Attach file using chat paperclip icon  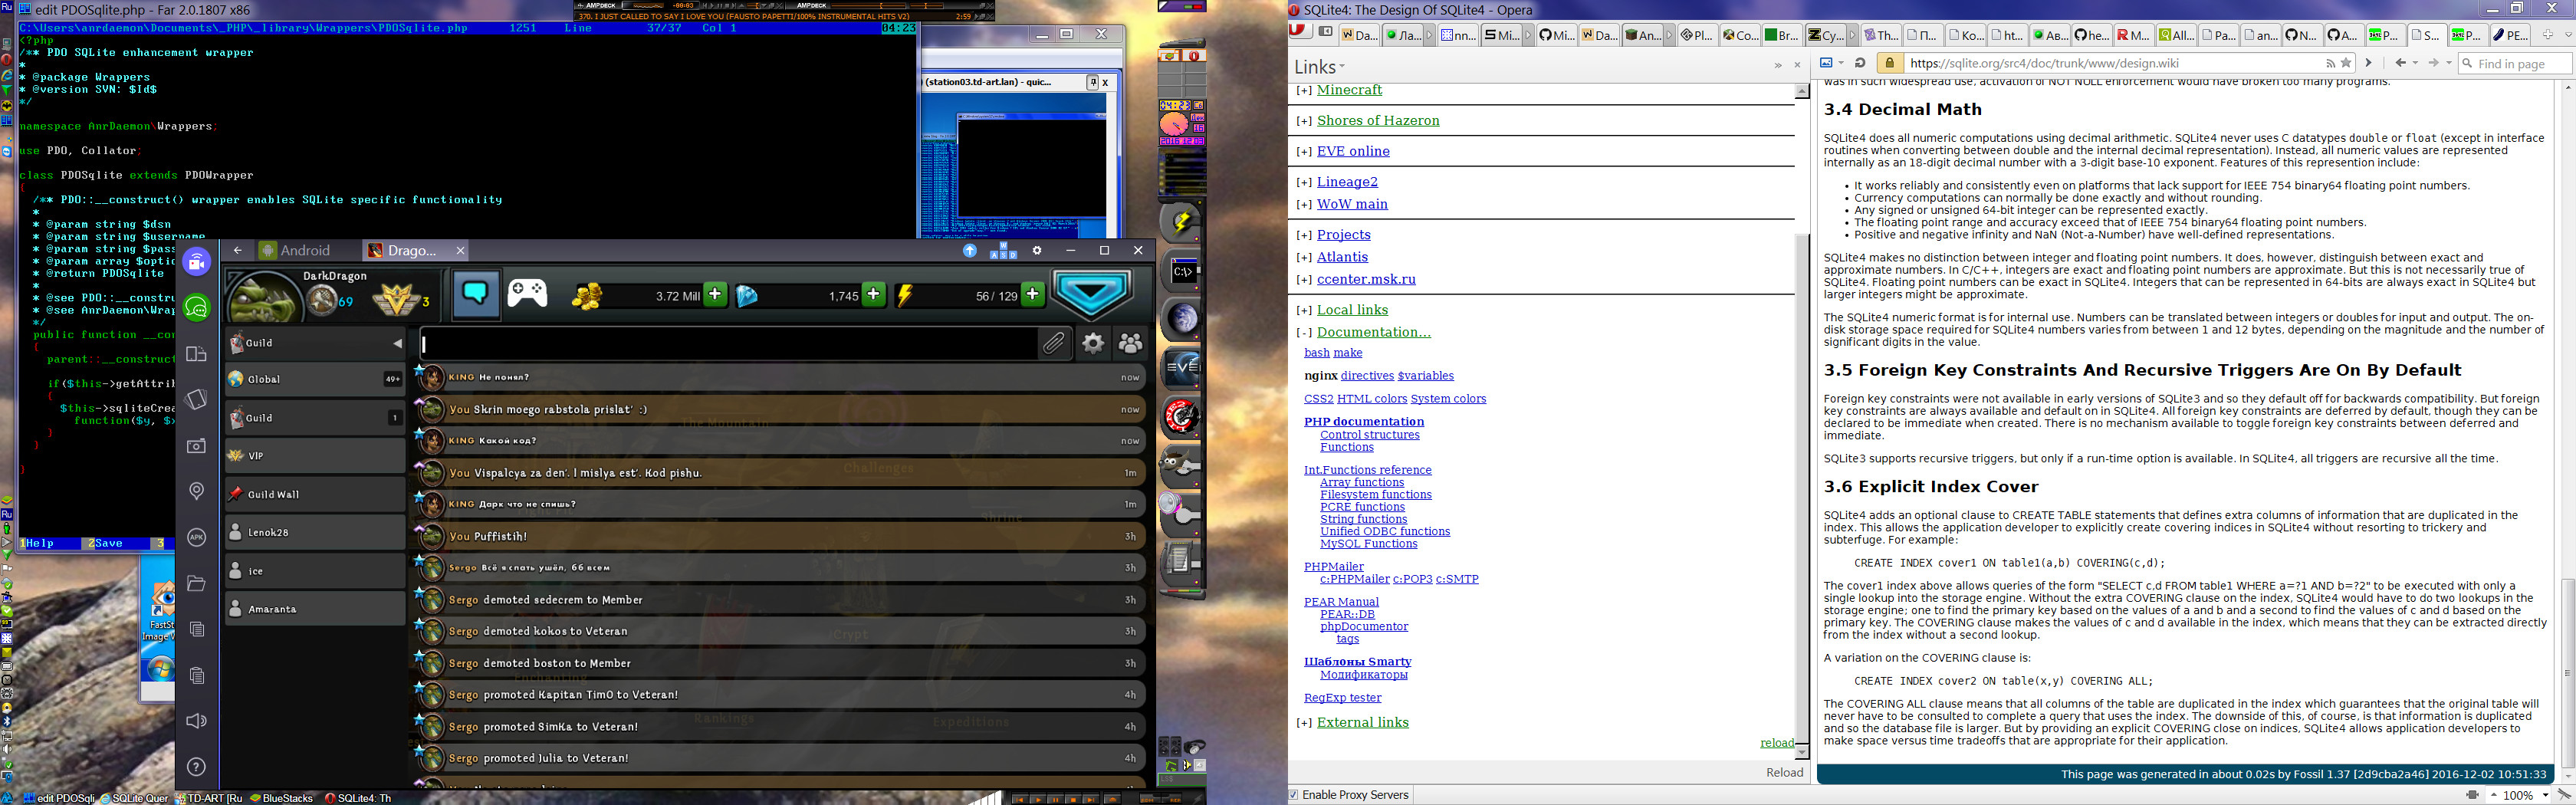[x=1054, y=343]
